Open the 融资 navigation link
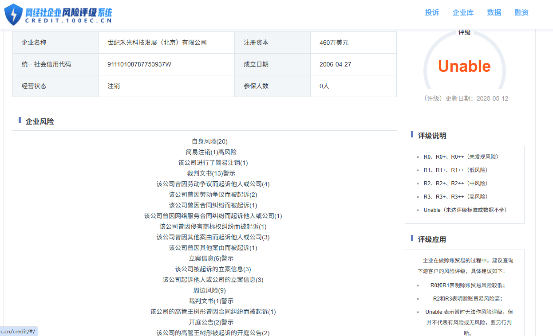This screenshot has width=553, height=336. [521, 12]
